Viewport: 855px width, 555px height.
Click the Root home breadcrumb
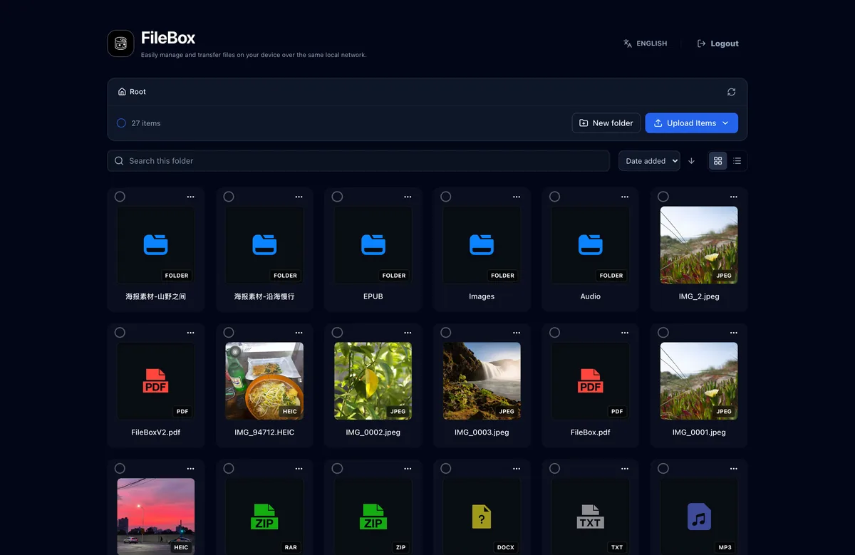[x=132, y=92]
